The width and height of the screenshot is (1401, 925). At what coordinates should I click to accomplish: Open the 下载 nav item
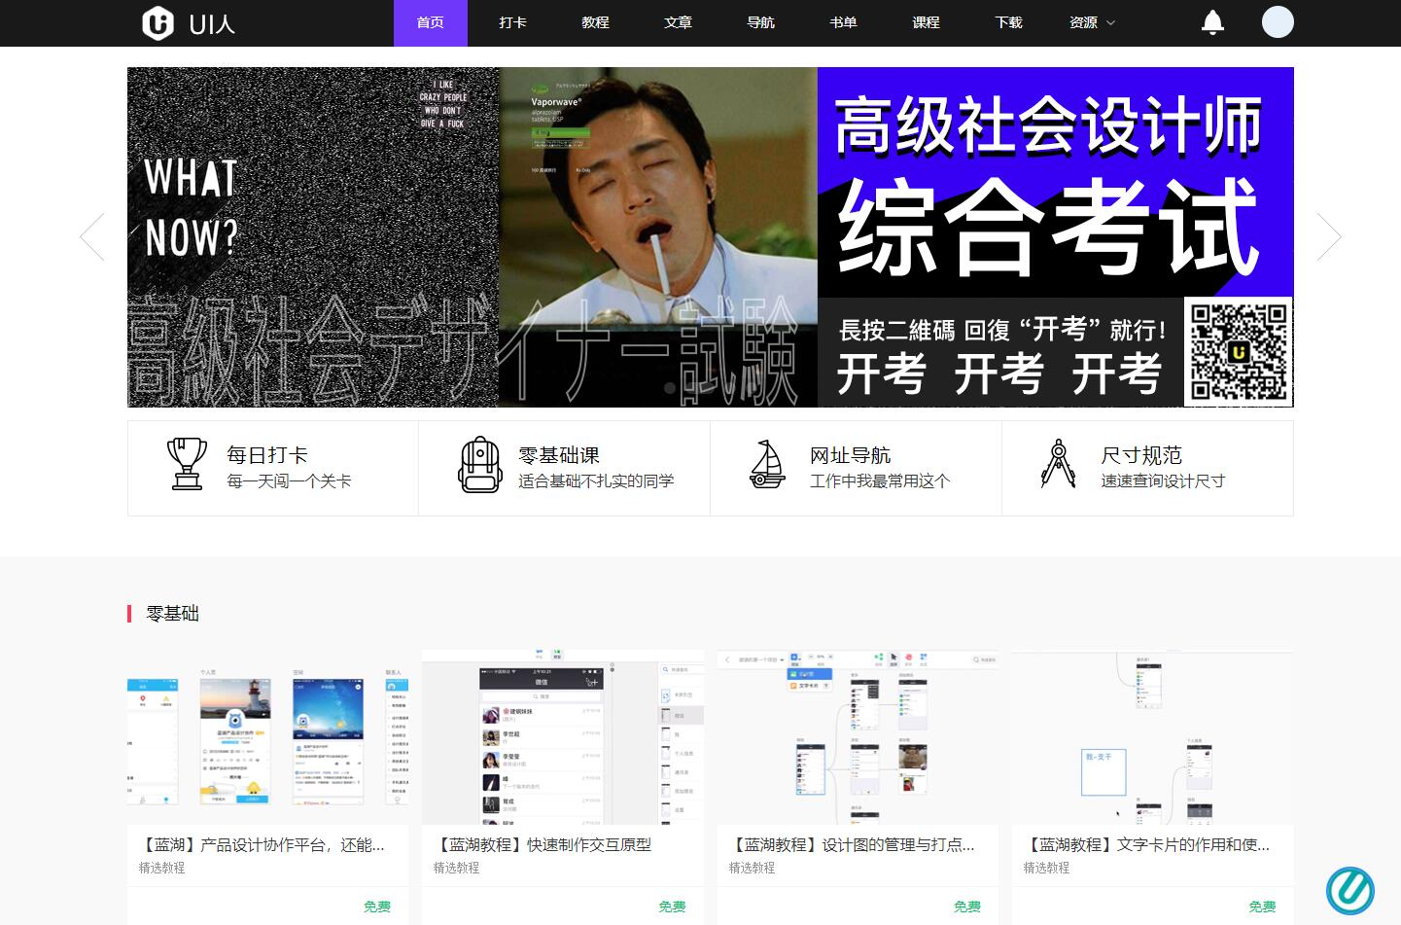(1009, 22)
